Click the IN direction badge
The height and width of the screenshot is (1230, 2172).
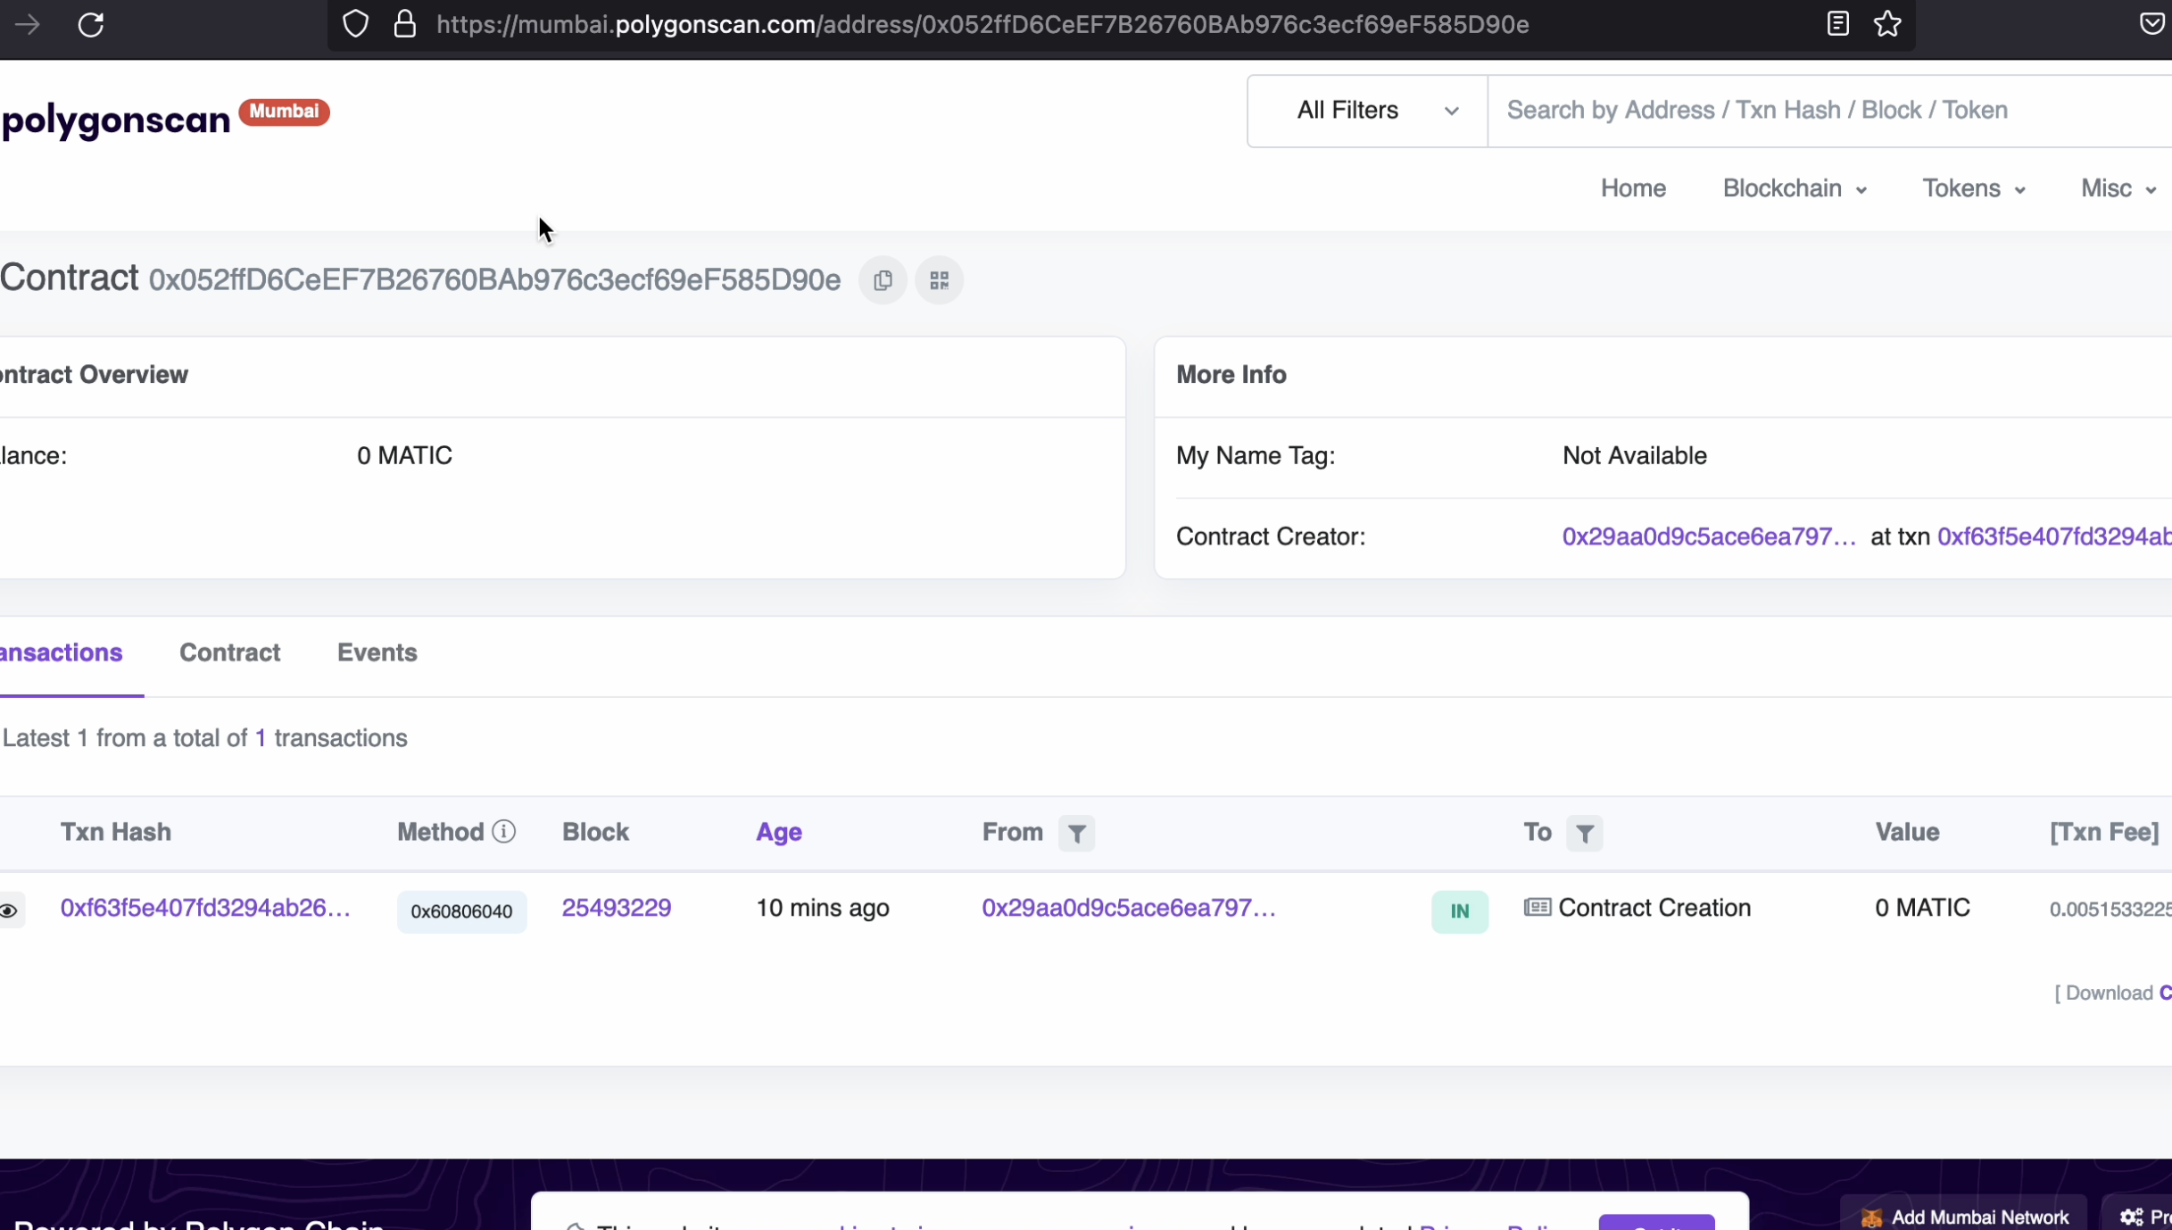1460,911
